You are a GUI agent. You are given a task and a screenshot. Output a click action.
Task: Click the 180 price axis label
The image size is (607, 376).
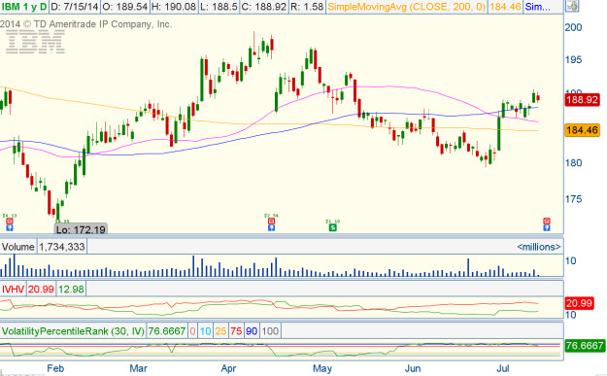573,162
